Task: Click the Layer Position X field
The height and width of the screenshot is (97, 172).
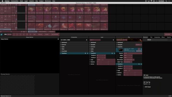Action: (x=101, y=56)
